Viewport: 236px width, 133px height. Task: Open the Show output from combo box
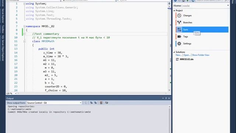pyautogui.click(x=54, y=103)
